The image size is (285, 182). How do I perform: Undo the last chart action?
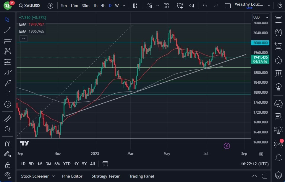tap(205, 5)
